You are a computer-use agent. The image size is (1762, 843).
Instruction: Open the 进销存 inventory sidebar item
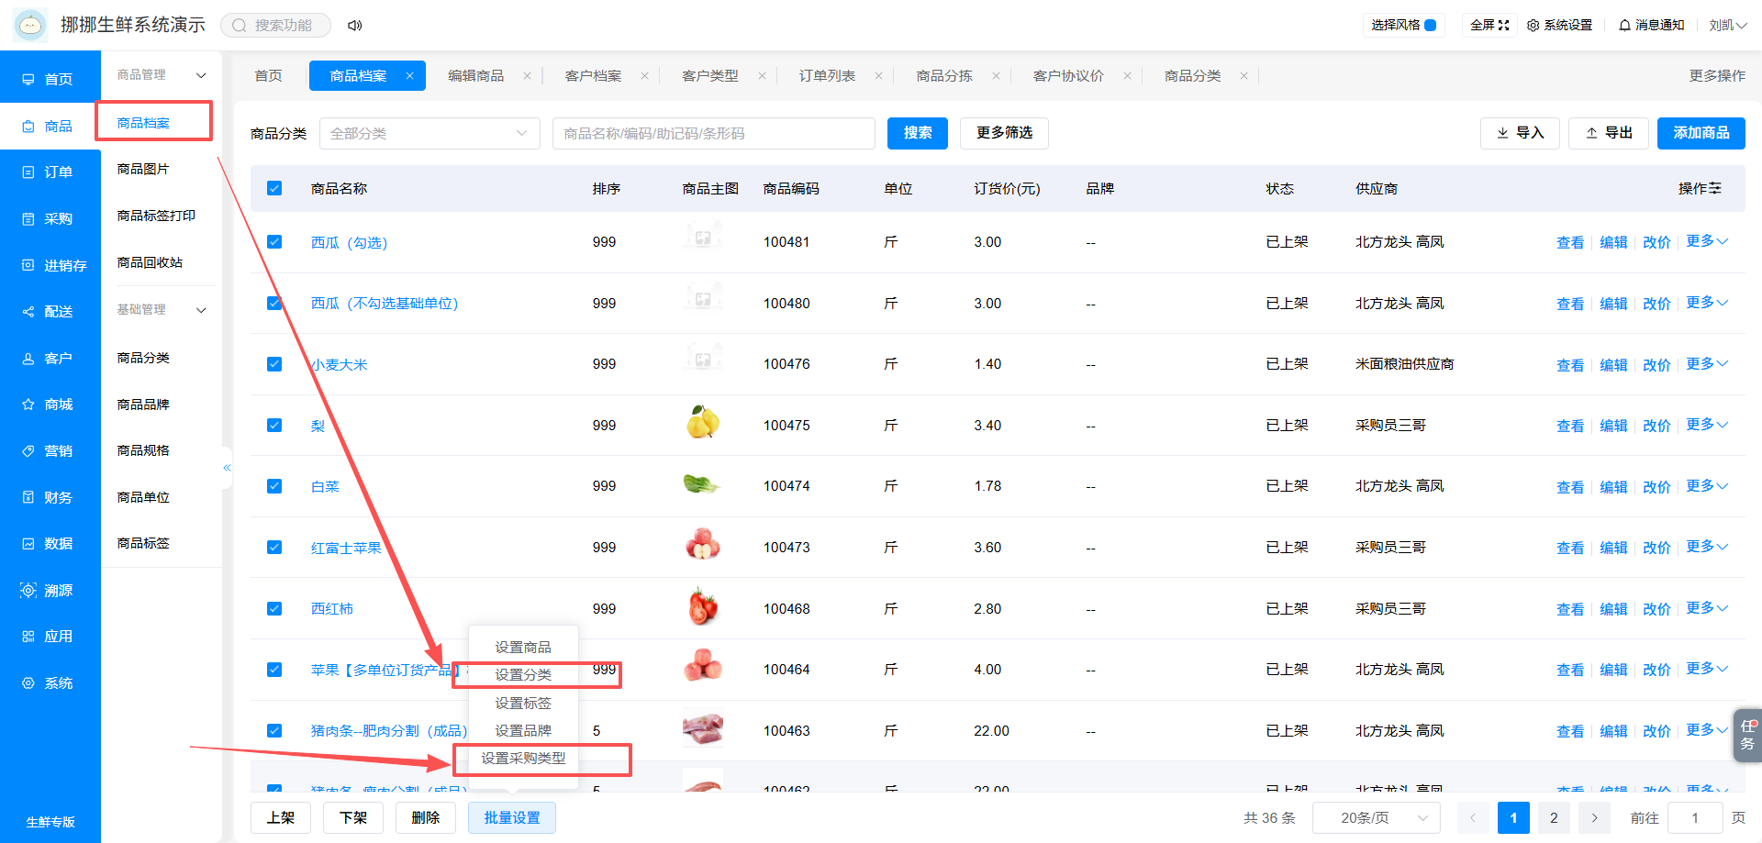pos(50,266)
